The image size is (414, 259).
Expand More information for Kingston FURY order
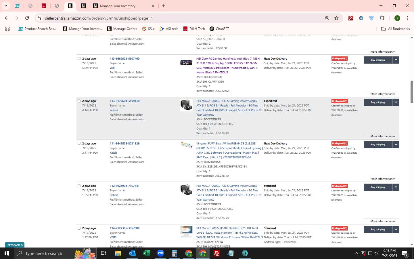tap(382, 179)
